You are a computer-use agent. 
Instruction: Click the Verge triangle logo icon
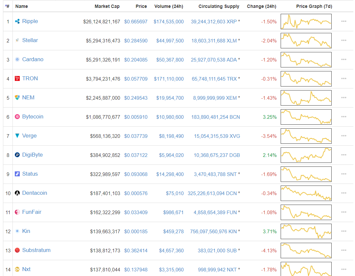(x=17, y=136)
